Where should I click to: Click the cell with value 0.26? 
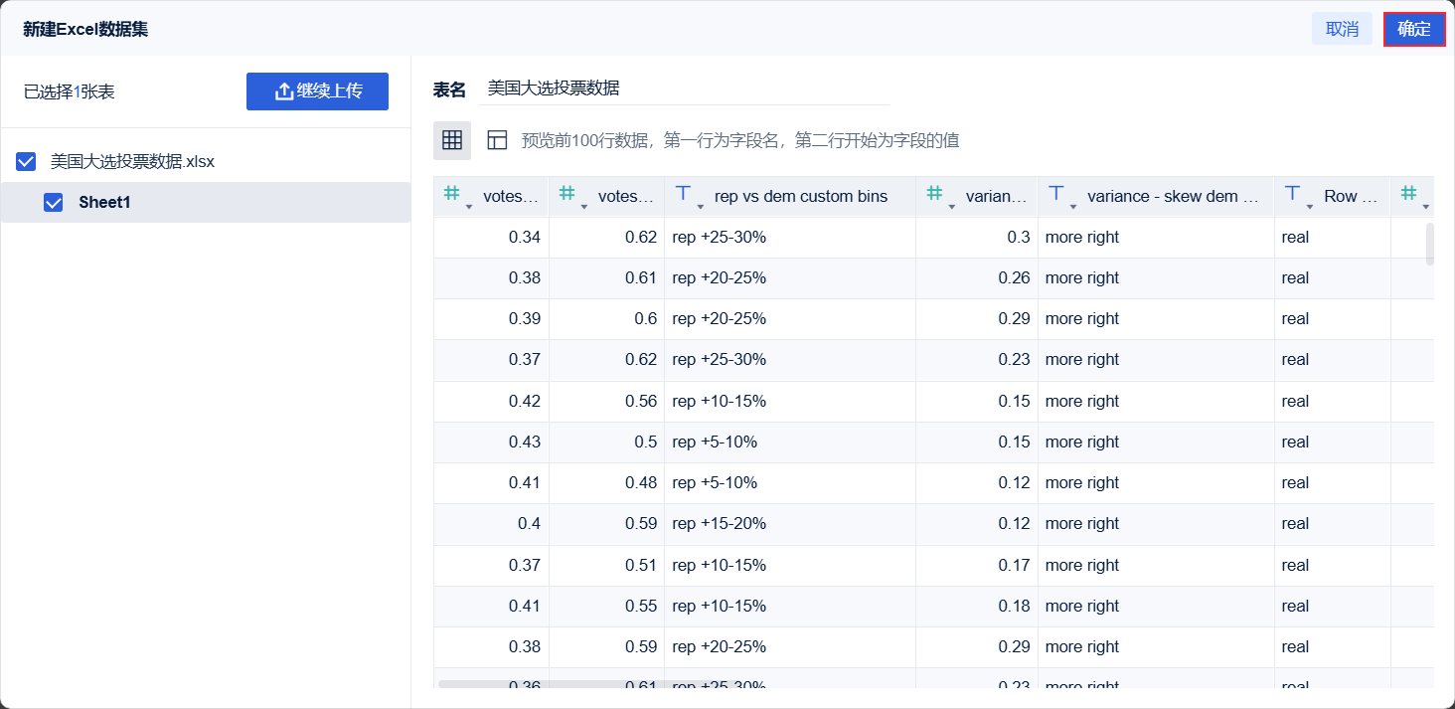(x=977, y=278)
